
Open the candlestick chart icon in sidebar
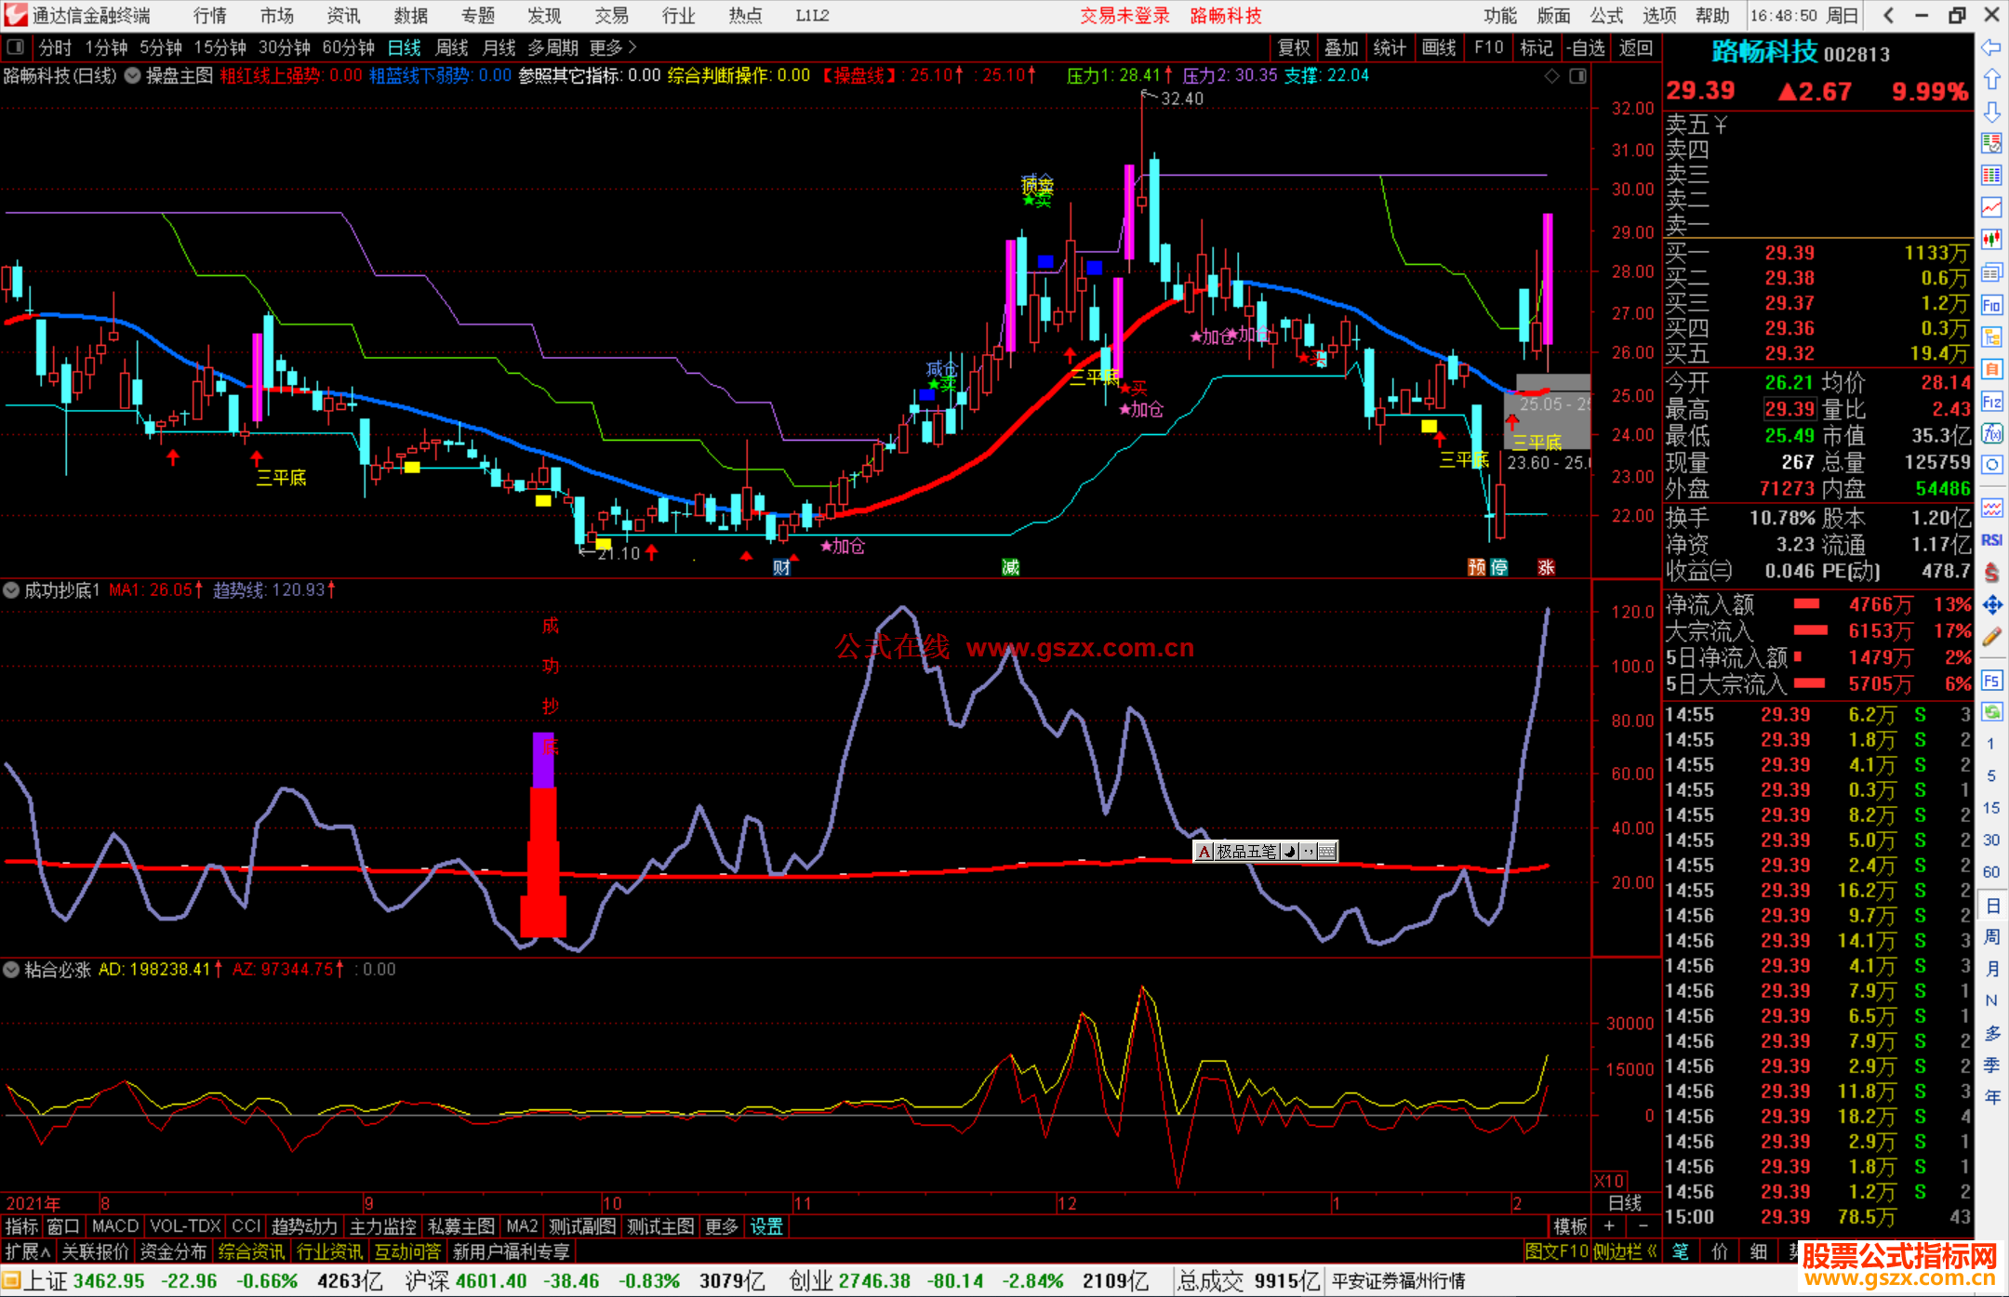click(x=1991, y=240)
